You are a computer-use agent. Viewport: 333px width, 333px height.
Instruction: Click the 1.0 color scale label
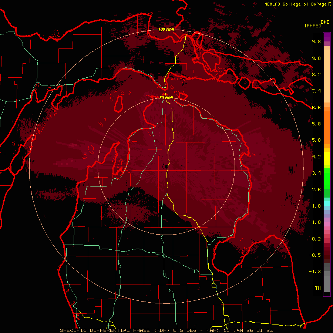pos(316,222)
